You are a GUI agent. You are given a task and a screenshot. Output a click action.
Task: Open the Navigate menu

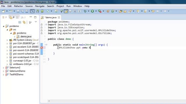40,6
